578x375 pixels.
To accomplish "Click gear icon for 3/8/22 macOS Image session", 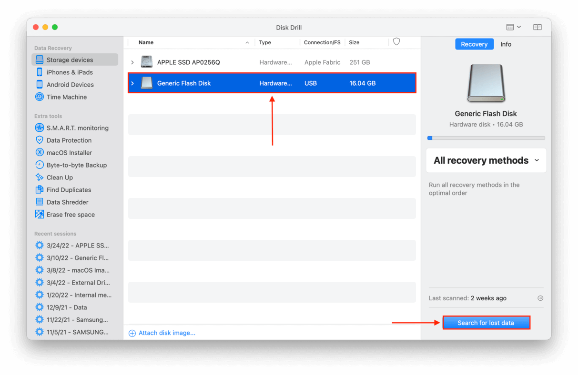I will (40, 270).
